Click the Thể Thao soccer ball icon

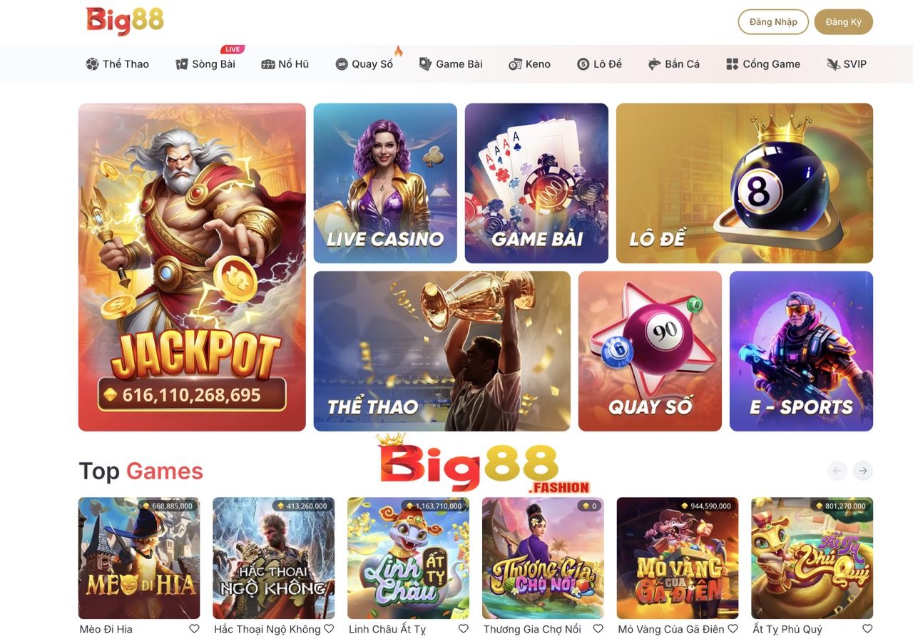click(x=92, y=64)
